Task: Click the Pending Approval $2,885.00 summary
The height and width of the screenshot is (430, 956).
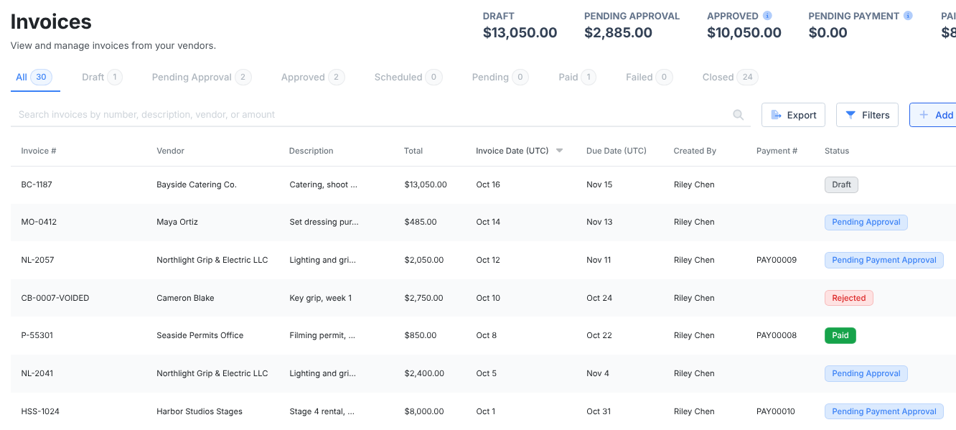Action: 632,24
